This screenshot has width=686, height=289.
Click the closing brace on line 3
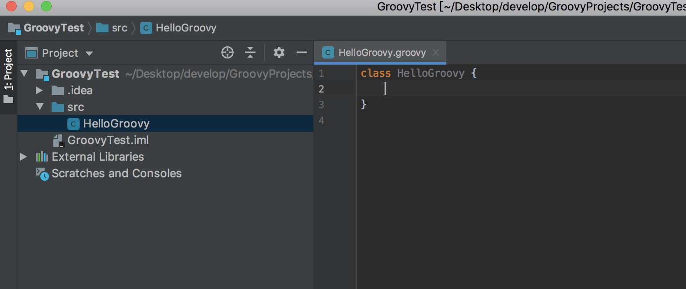tap(364, 105)
